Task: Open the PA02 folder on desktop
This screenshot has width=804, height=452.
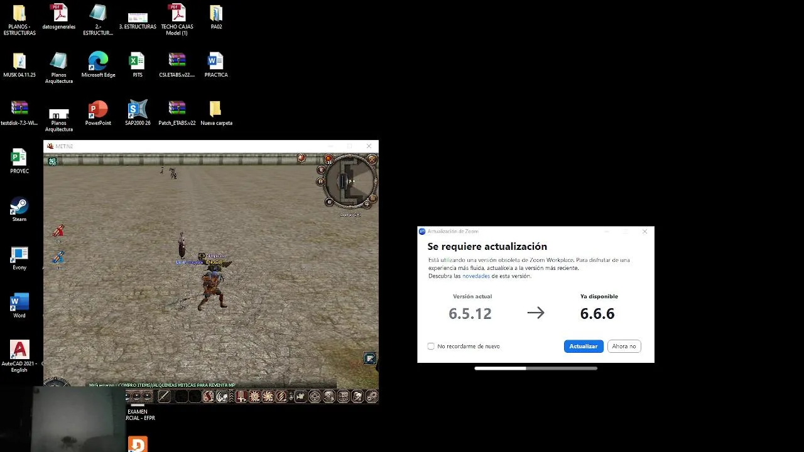Action: 216,18
